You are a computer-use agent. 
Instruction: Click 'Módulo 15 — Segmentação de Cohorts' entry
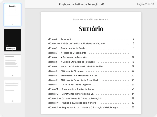pyautogui.click(x=83, y=108)
